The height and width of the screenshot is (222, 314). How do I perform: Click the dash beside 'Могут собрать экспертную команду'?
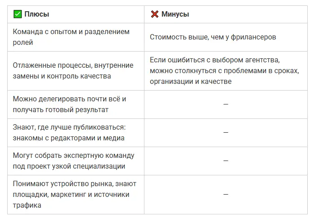pyautogui.click(x=226, y=161)
